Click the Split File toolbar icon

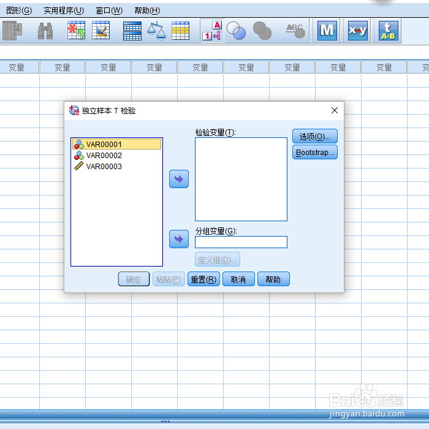pos(132,31)
